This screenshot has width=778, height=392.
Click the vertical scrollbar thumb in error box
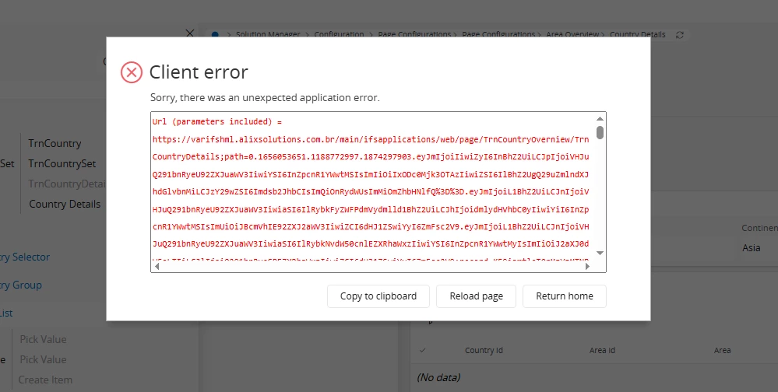point(600,133)
